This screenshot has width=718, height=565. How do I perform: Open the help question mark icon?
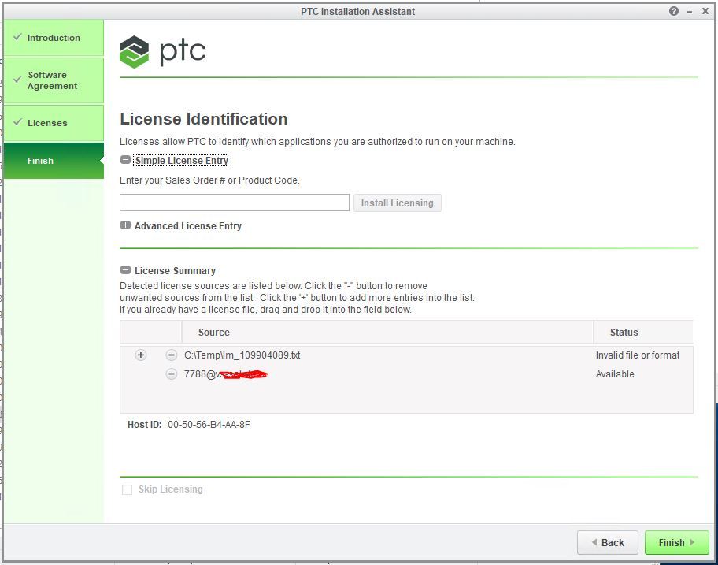[674, 12]
